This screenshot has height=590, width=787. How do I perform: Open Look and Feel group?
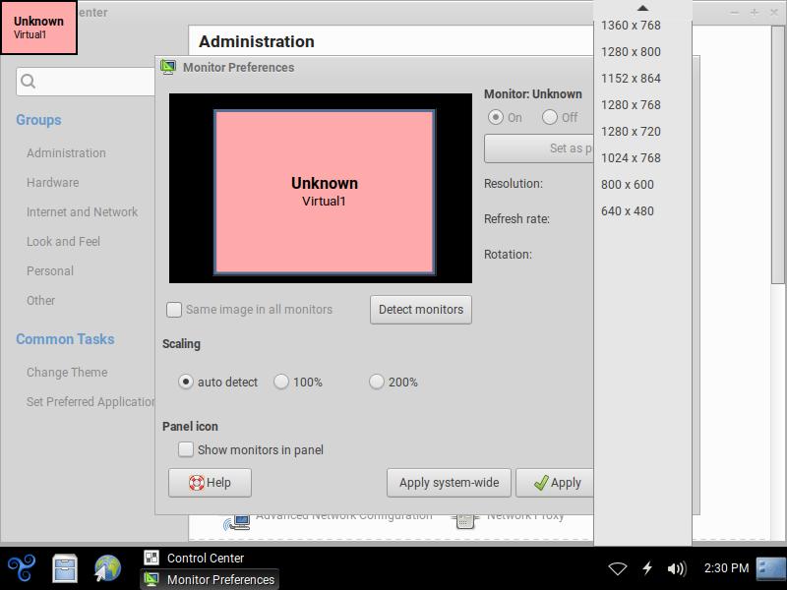click(x=63, y=242)
